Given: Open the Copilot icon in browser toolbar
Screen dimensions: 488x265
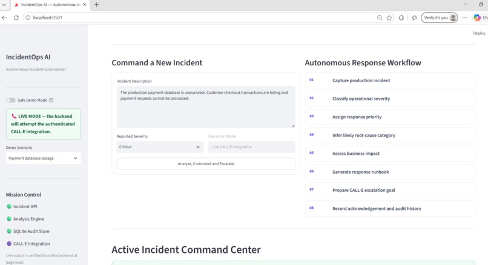Looking at the screenshot, I should 476,18.
